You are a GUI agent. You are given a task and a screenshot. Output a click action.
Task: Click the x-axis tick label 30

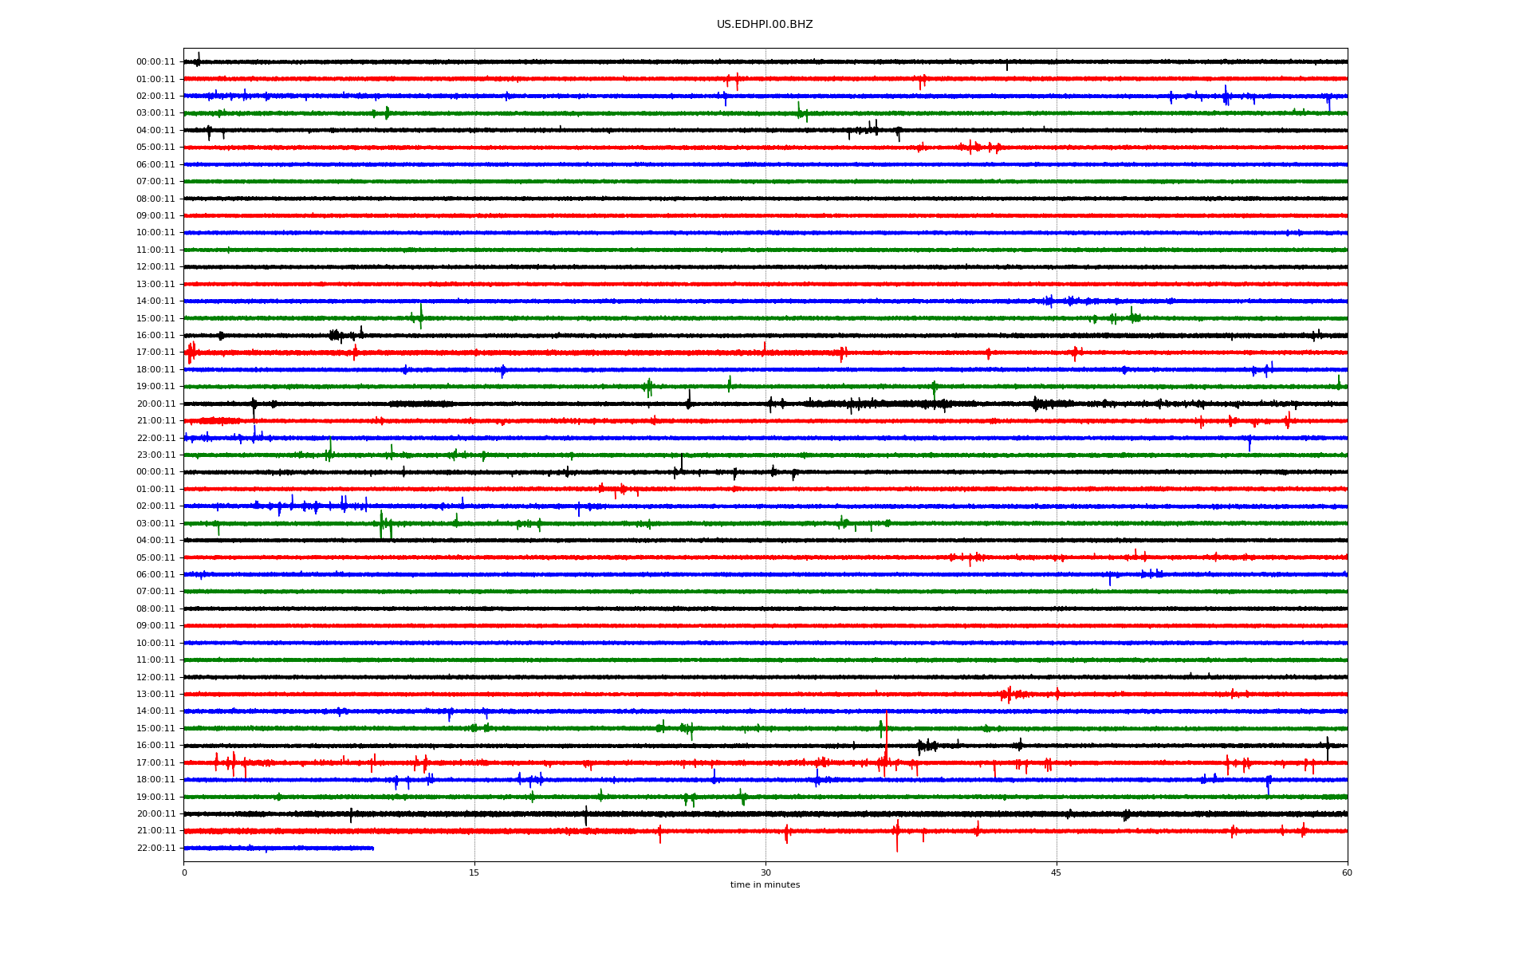(765, 872)
